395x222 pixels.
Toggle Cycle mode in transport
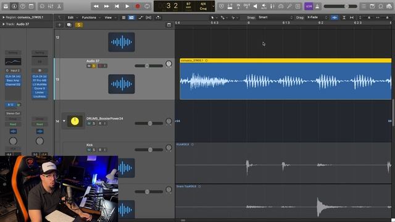point(147,6)
